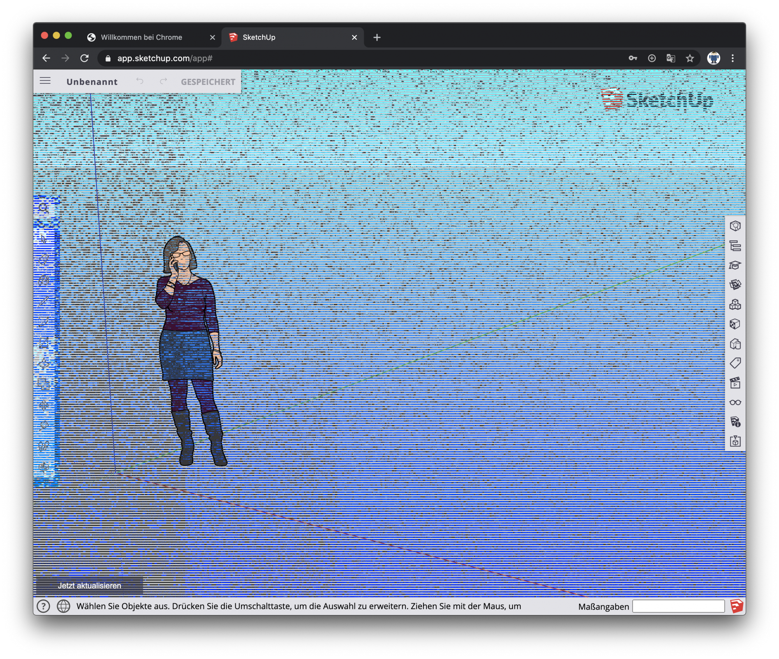The image size is (779, 659).
Task: Click the Jetzt aktualisieren button
Action: click(x=90, y=585)
